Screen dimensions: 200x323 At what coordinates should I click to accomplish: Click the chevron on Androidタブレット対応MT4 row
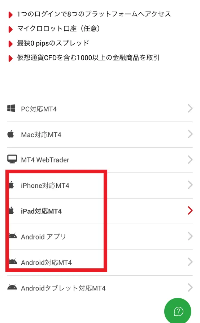pos(190,287)
